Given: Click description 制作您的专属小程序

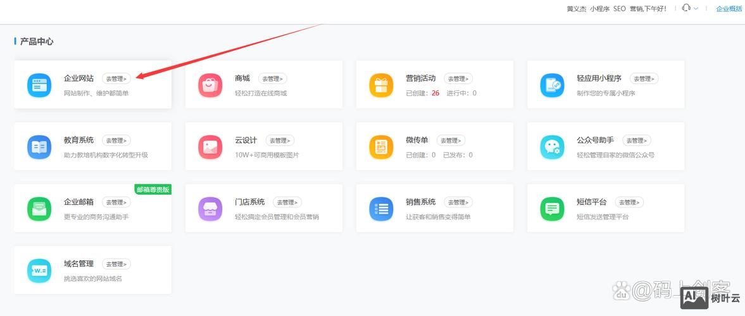Looking at the screenshot, I should click(606, 93).
